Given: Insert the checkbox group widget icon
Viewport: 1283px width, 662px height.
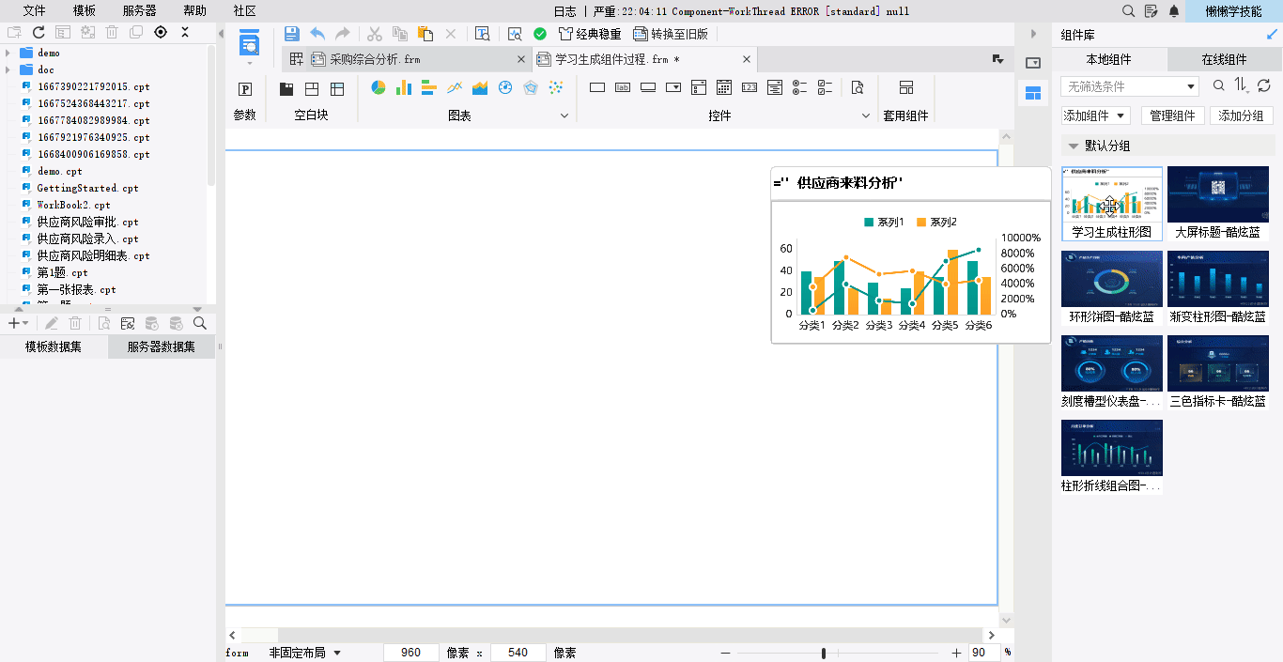Looking at the screenshot, I should coord(826,88).
